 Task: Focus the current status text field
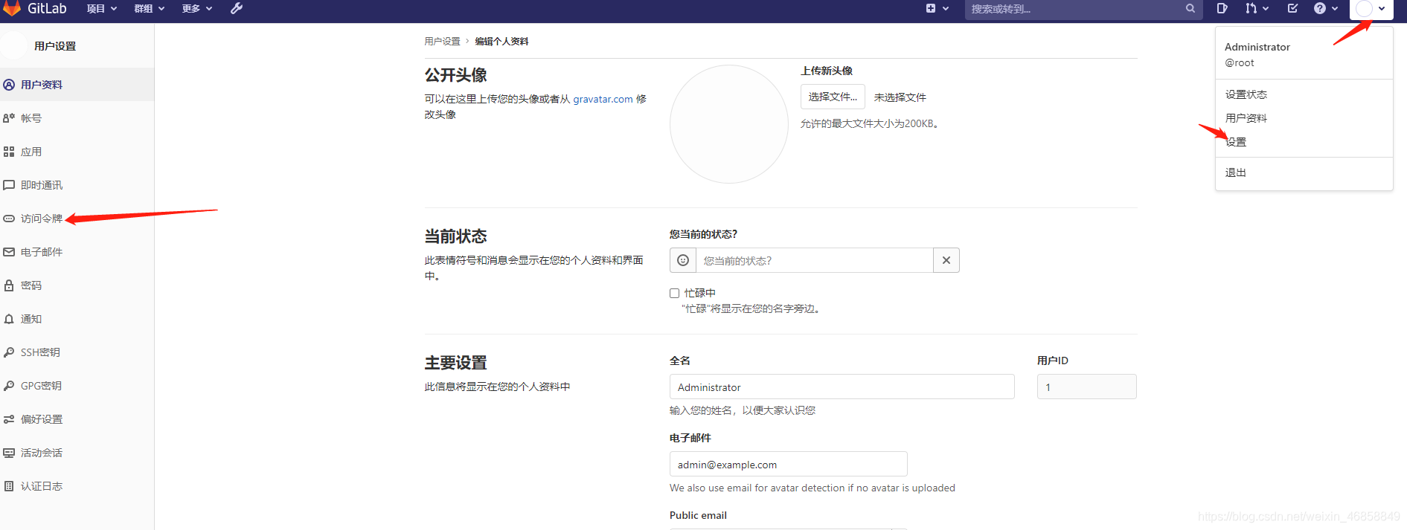[815, 260]
